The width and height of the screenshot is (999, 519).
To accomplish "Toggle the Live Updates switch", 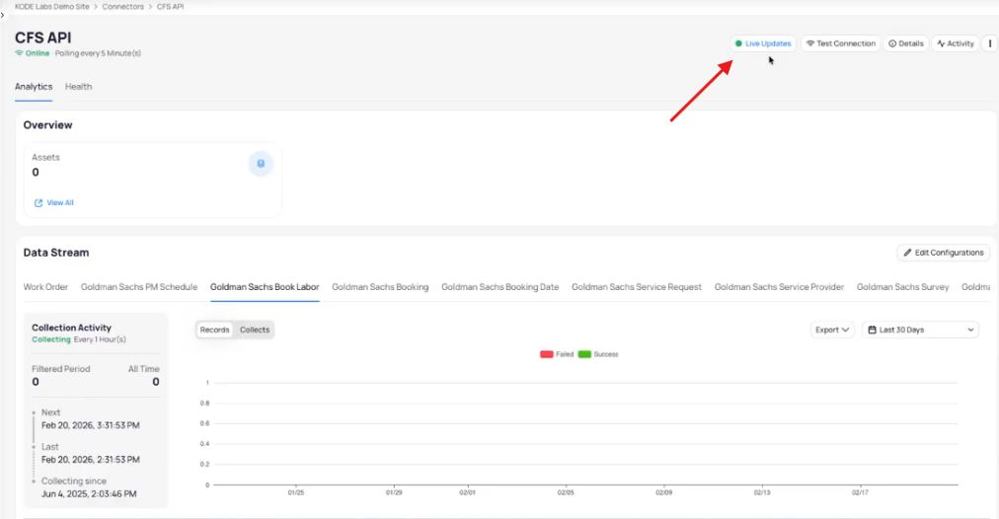I will [x=763, y=43].
